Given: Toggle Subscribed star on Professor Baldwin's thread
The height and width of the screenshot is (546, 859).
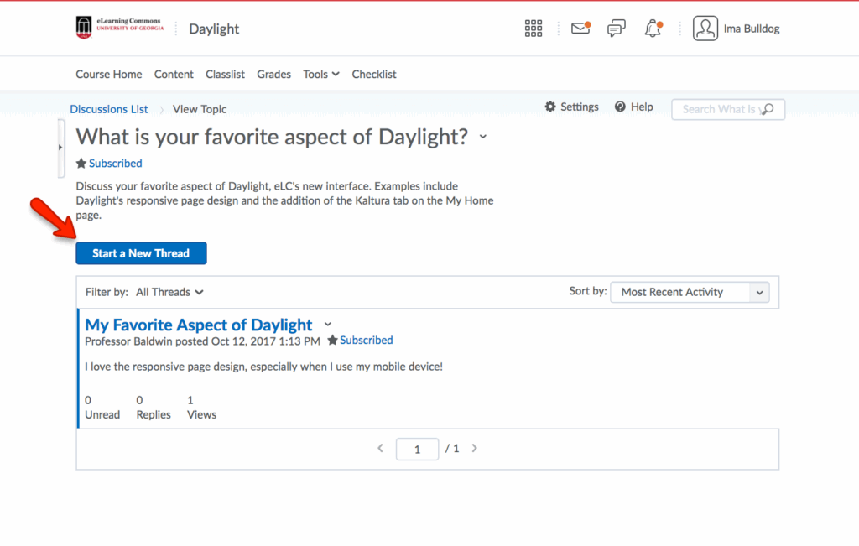Looking at the screenshot, I should tap(333, 341).
